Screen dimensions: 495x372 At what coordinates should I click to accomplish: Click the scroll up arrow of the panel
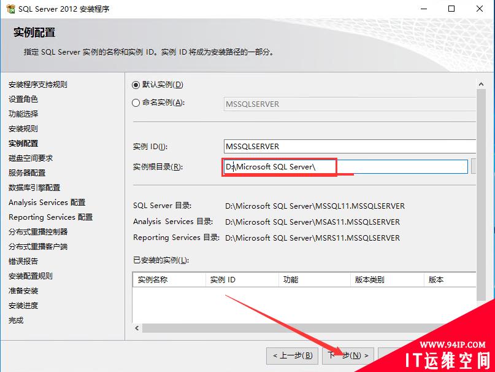click(481, 84)
